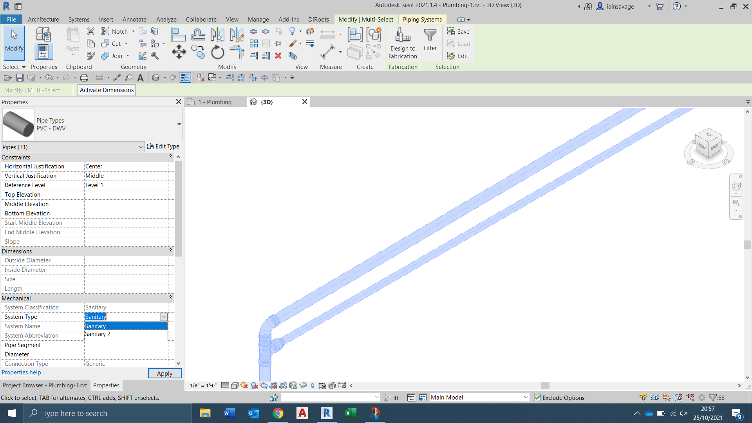Collapse the Dimensions section

[170, 251]
